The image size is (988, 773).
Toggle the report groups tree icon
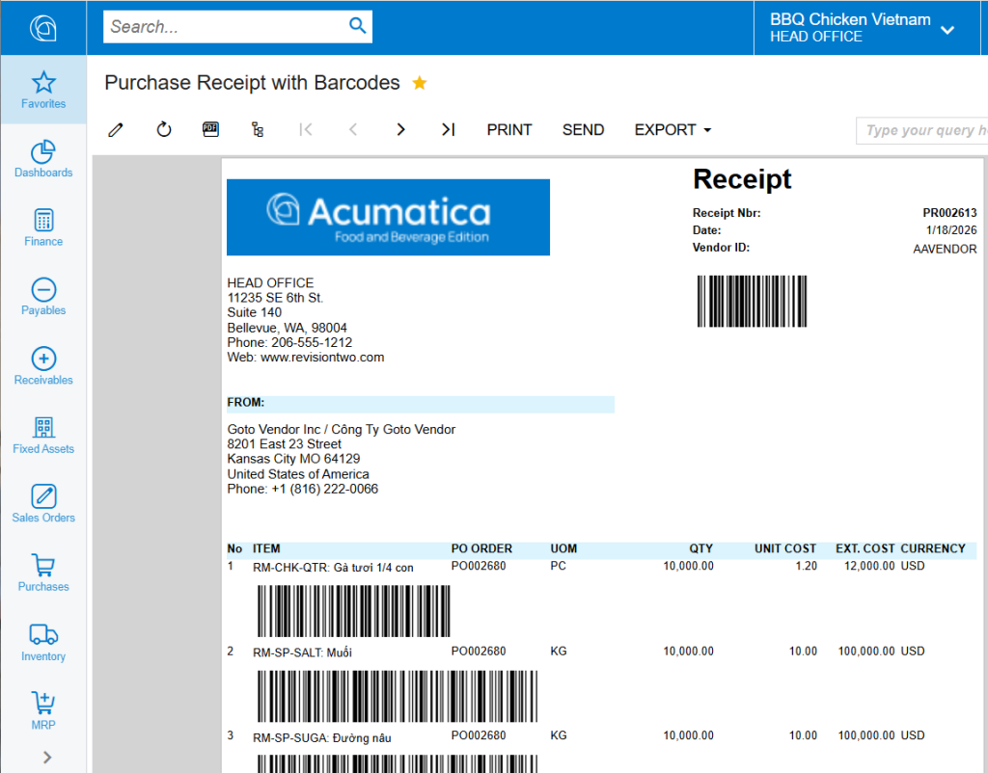[258, 130]
